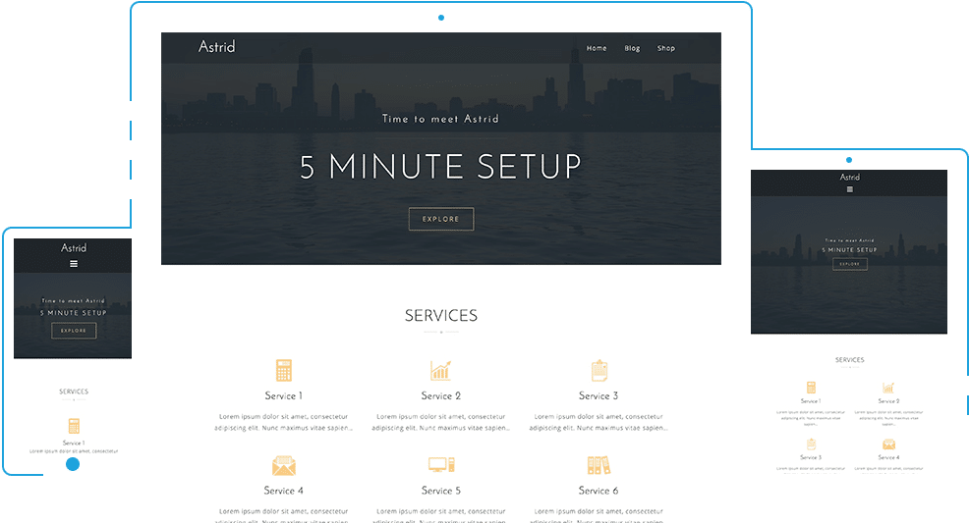
Task: Select the 'Service 2' heading in desktop preview
Action: coord(441,396)
